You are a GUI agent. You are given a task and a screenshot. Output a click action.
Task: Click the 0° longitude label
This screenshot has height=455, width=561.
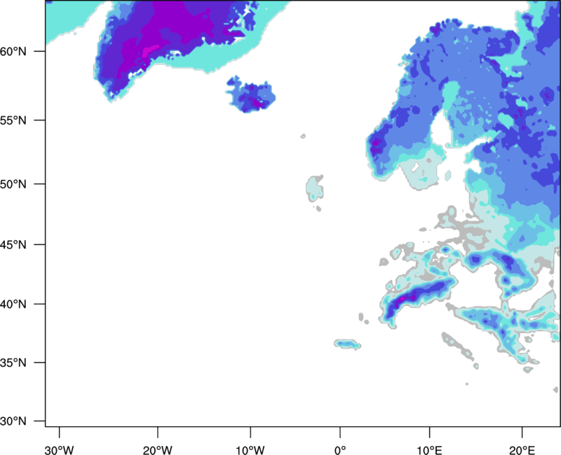340,450
